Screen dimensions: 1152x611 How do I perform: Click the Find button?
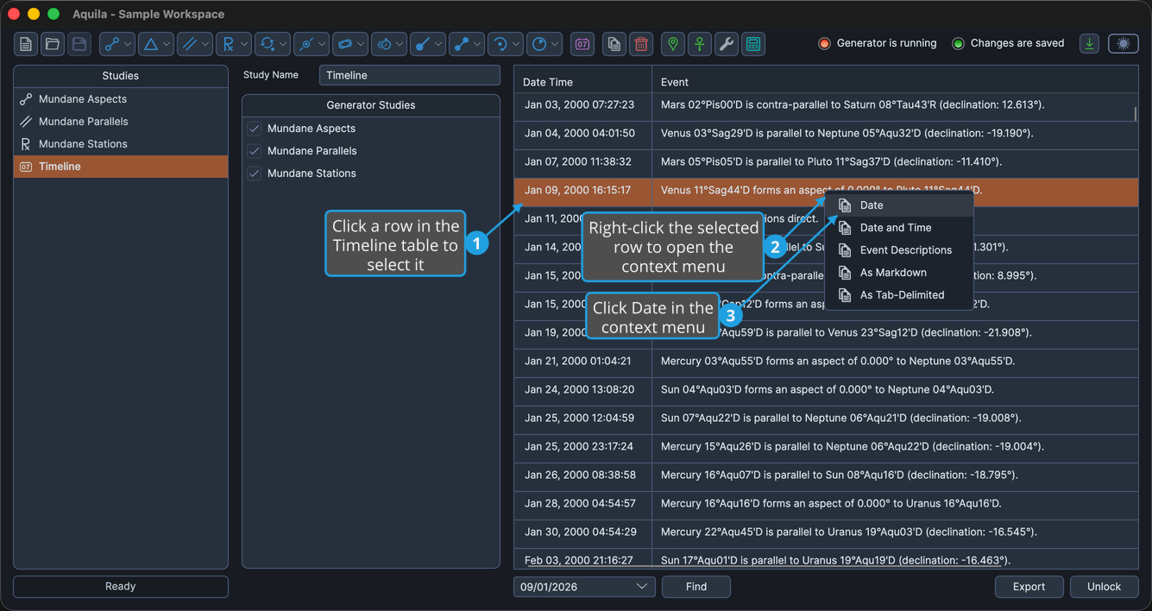pos(696,587)
